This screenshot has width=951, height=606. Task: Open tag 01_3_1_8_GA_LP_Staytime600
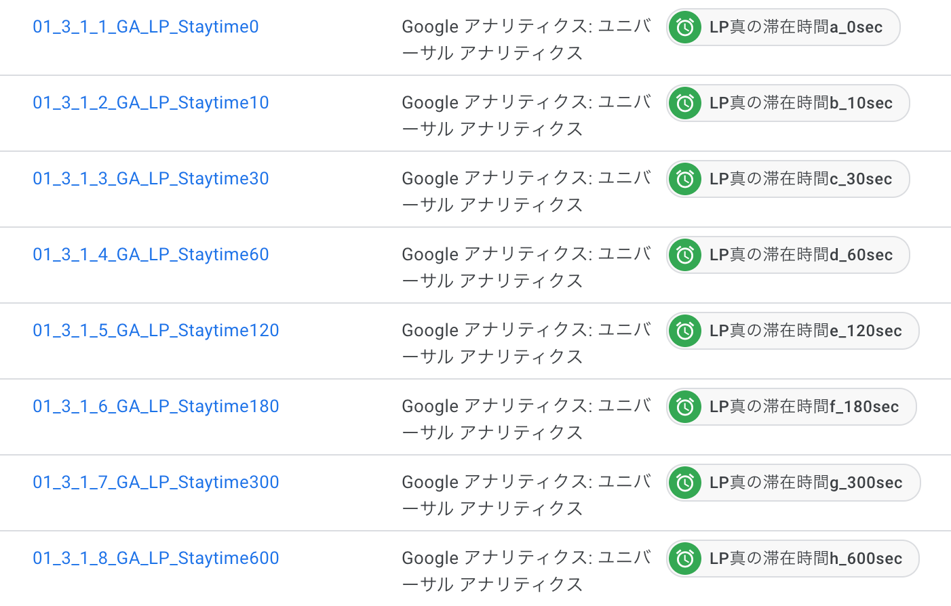(156, 559)
